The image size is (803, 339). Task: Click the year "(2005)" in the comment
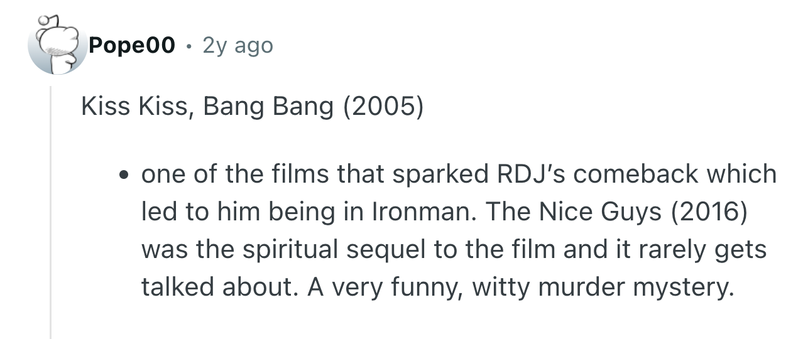pos(383,107)
